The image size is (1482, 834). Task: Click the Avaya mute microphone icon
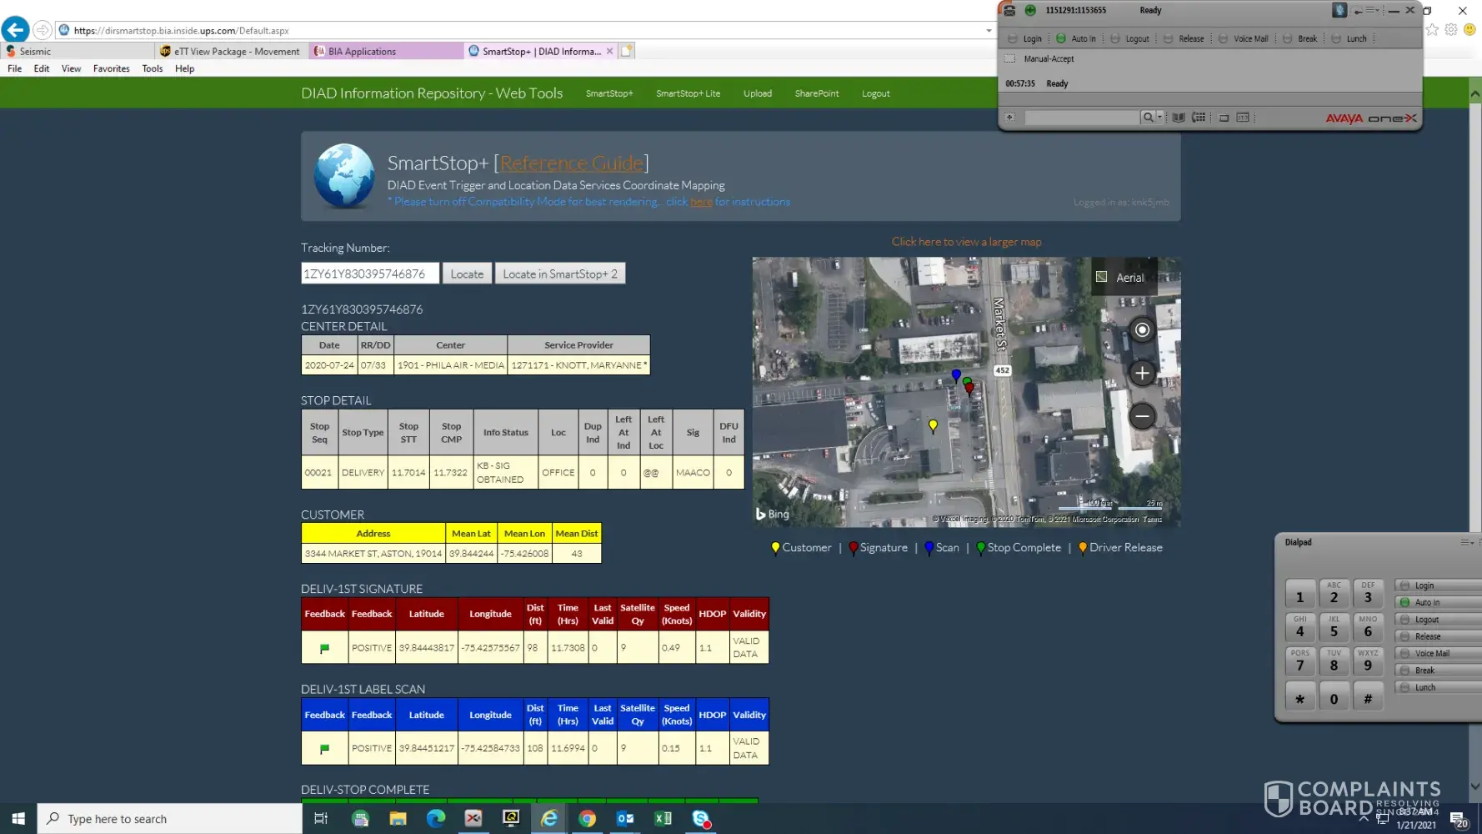point(1339,10)
